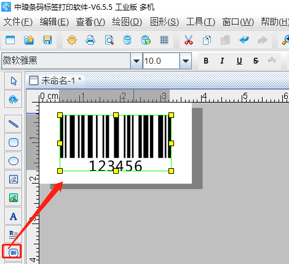Click the paste icon
Viewport: 289px width, 264px height.
225,40
